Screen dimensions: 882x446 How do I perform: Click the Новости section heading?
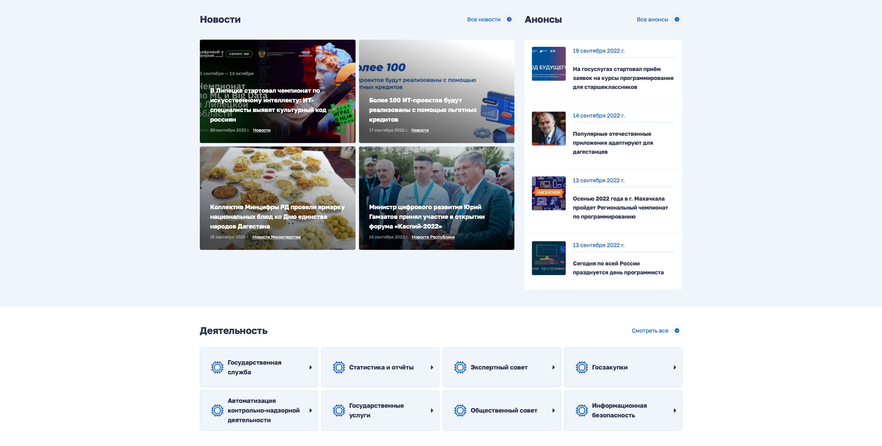click(220, 20)
